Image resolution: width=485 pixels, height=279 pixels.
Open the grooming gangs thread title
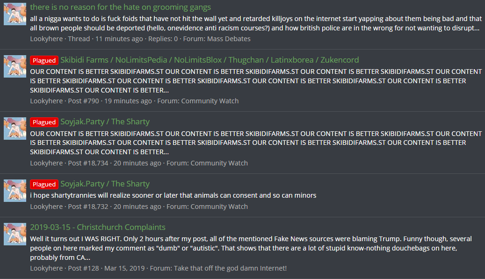coord(120,7)
